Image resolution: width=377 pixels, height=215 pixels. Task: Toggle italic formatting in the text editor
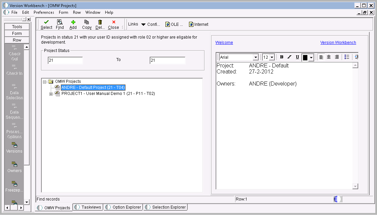(289, 57)
